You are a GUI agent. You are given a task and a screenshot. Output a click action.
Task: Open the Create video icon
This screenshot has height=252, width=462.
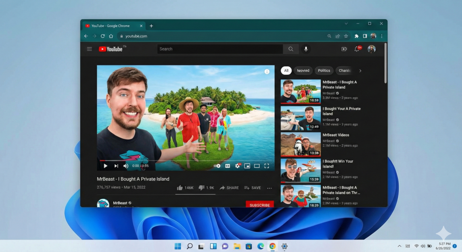344,49
